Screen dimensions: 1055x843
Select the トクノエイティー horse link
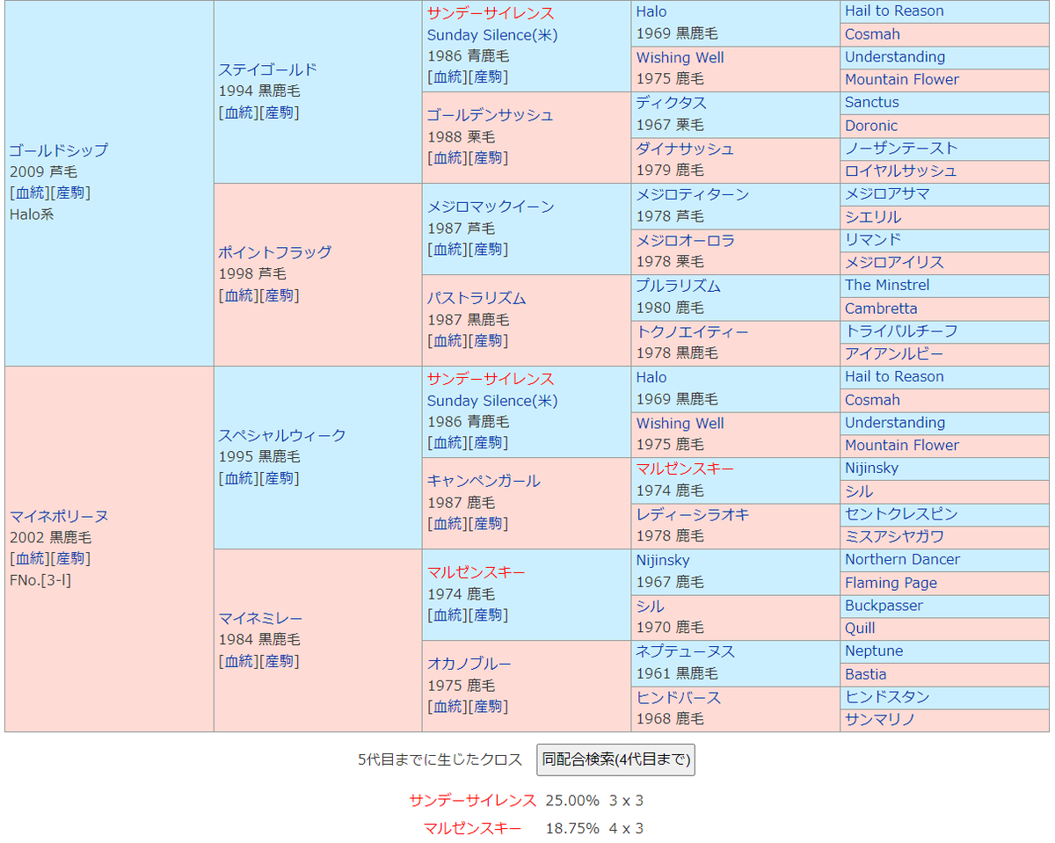click(x=692, y=331)
